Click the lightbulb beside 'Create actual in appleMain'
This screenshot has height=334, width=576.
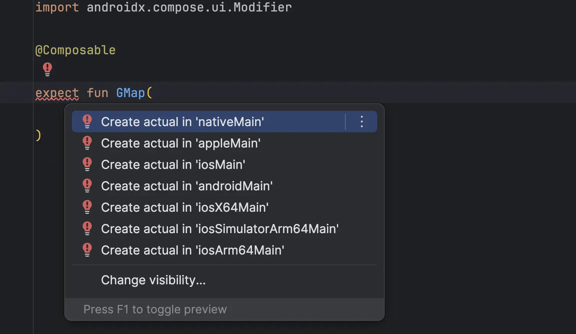87,143
